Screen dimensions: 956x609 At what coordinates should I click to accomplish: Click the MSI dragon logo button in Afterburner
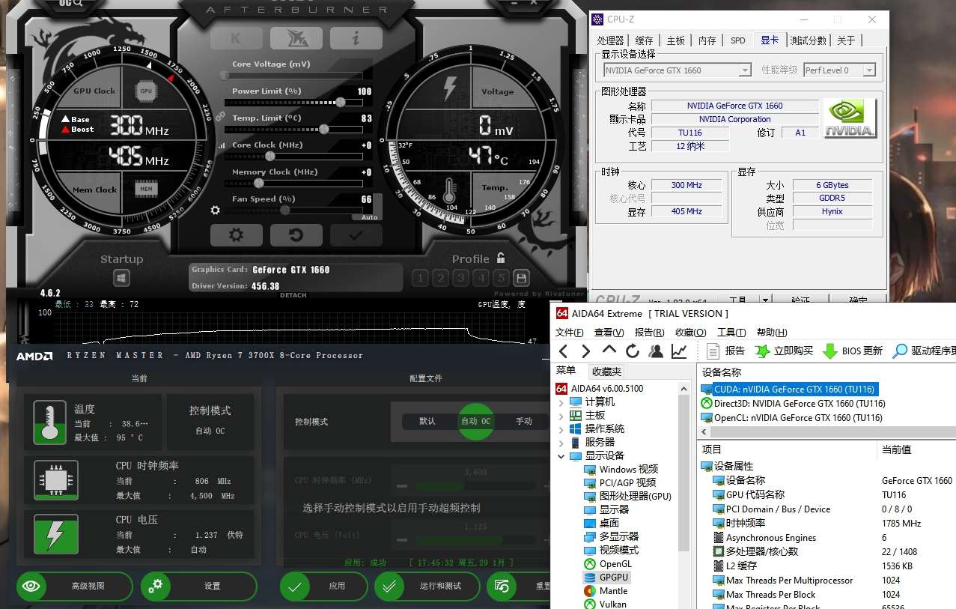point(296,37)
